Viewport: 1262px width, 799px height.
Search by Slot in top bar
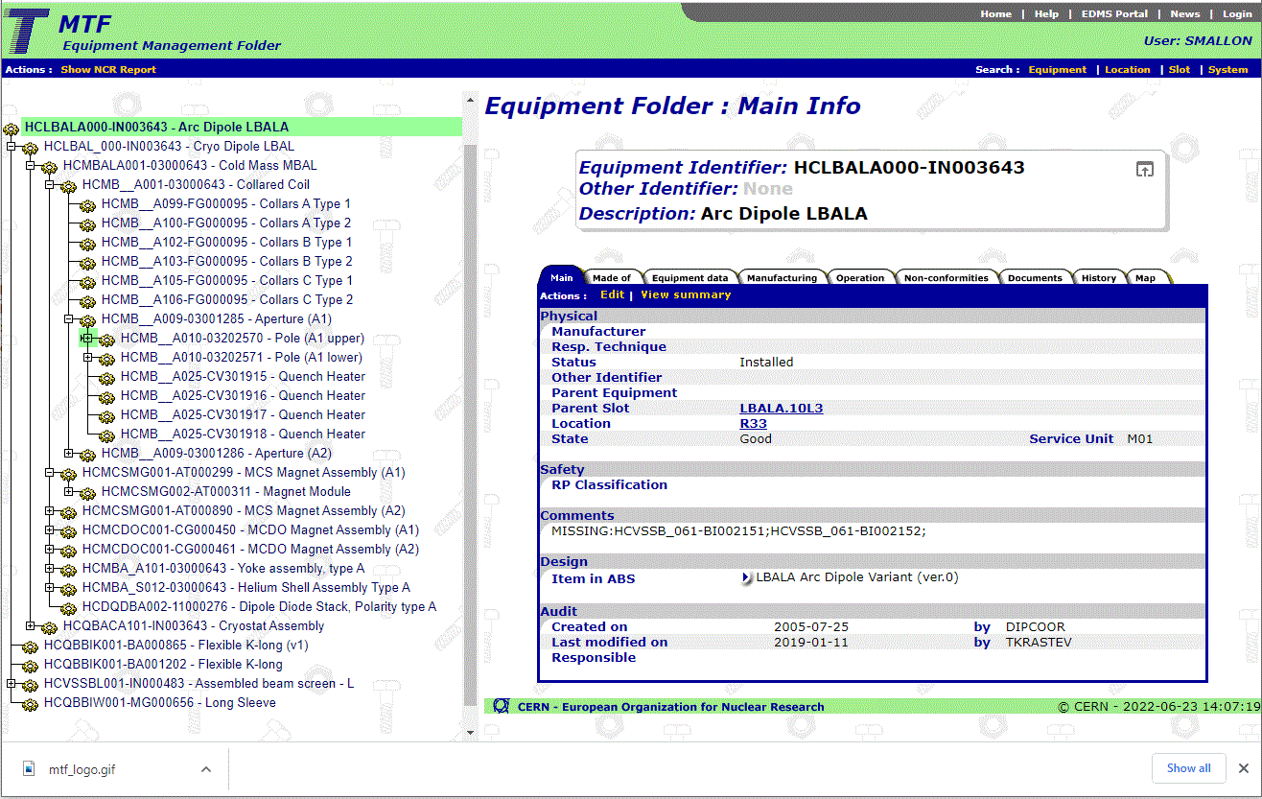point(1180,69)
